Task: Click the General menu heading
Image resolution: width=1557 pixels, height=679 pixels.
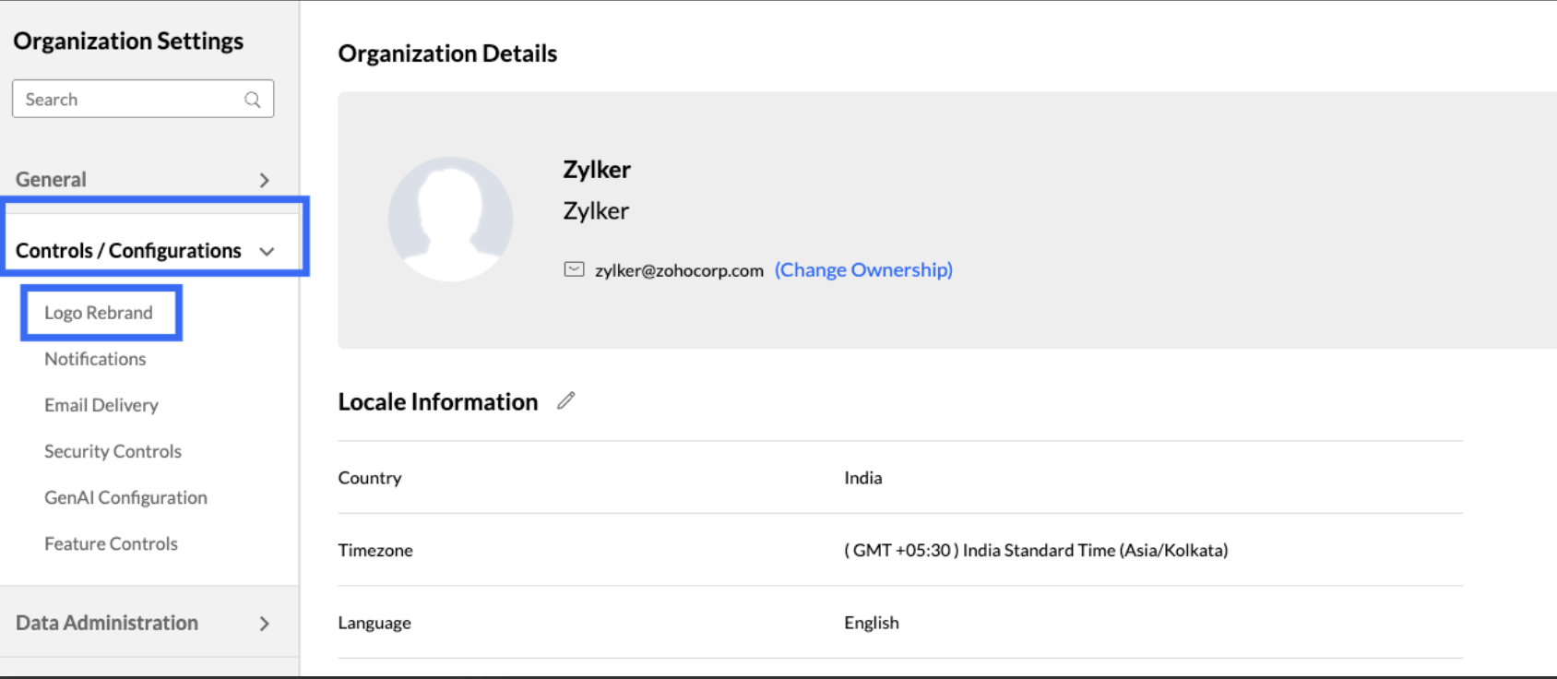Action: click(x=51, y=180)
